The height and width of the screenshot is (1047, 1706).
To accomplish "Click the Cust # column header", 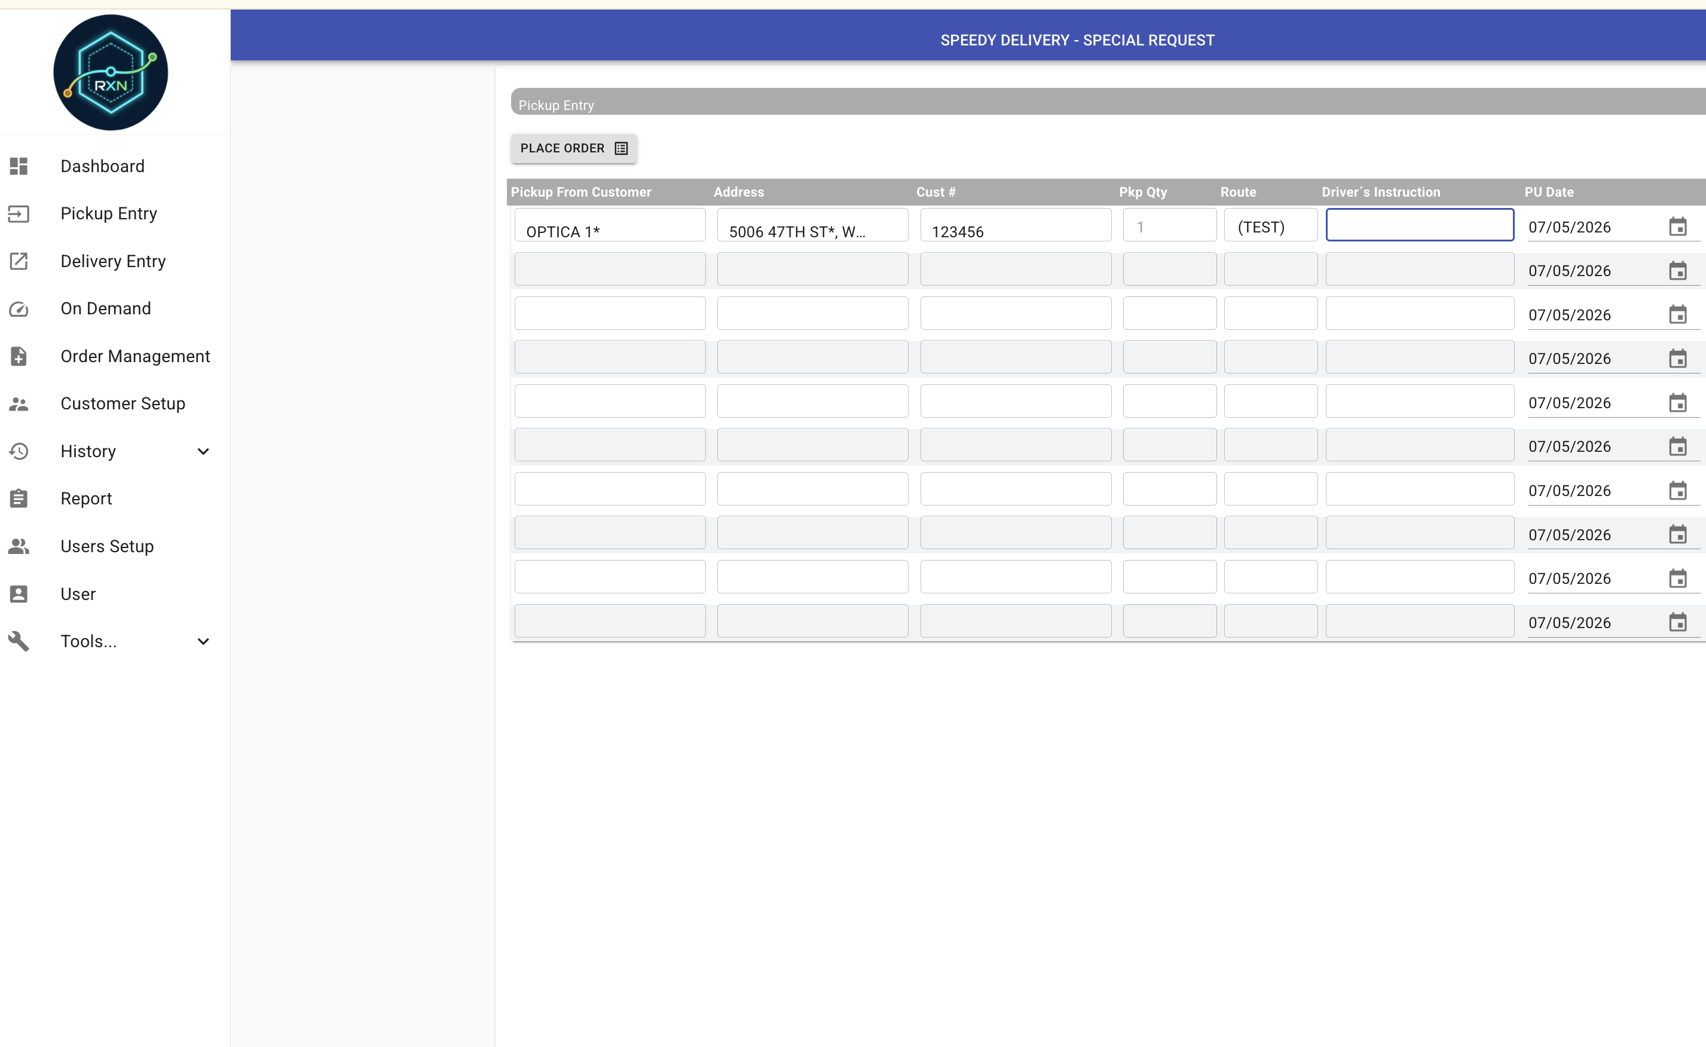I will (935, 192).
